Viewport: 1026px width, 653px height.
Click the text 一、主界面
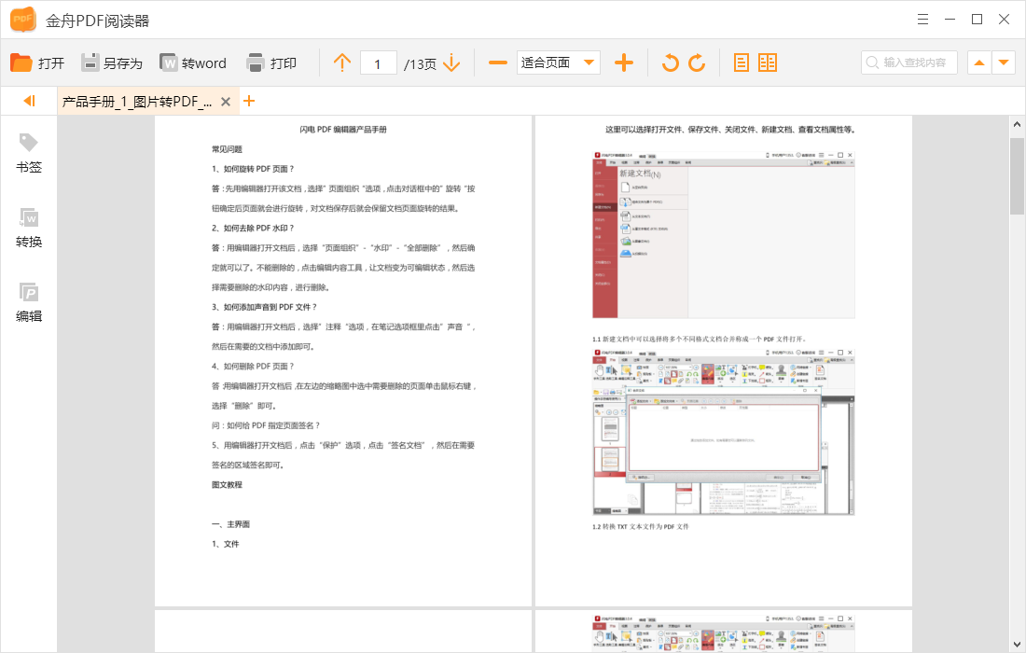click(230, 524)
